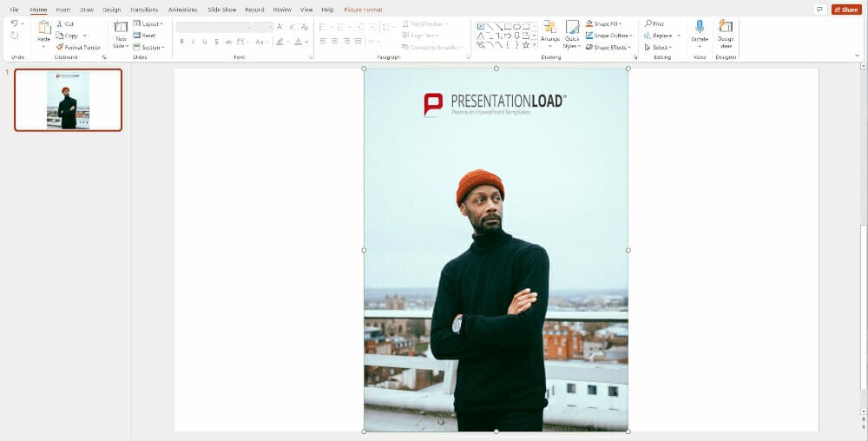Toggle bold formatting
The width and height of the screenshot is (868, 441).
point(181,42)
